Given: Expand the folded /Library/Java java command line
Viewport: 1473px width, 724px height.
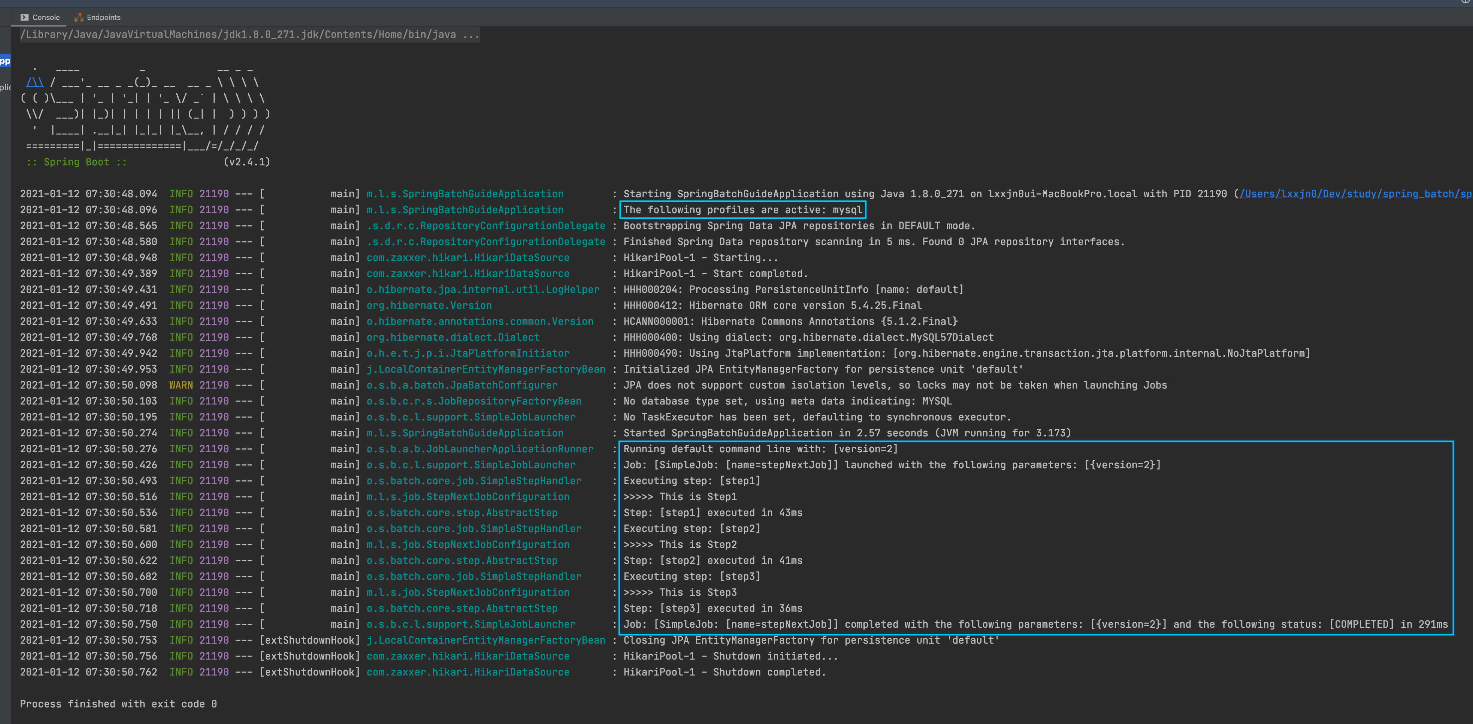Looking at the screenshot, I should click(x=250, y=34).
